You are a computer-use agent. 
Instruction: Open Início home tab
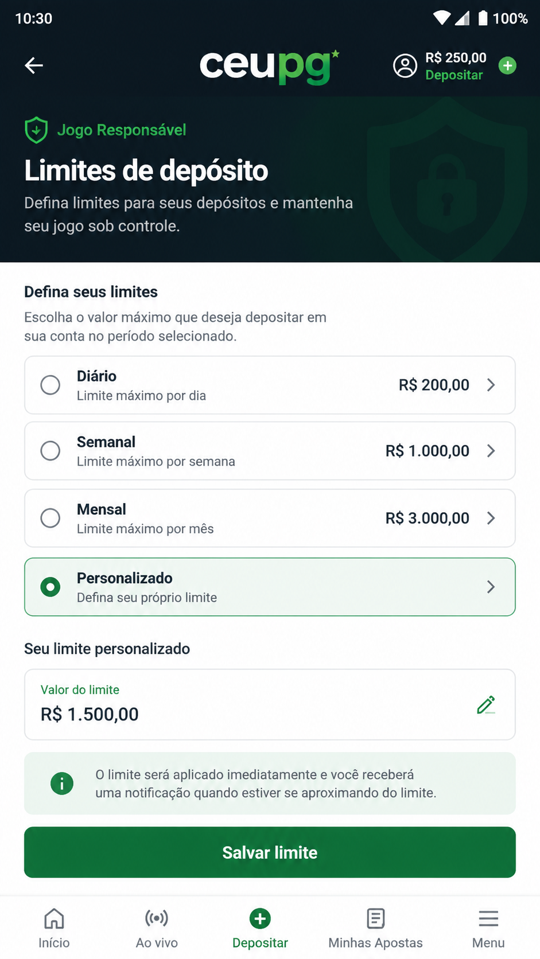coord(54,928)
